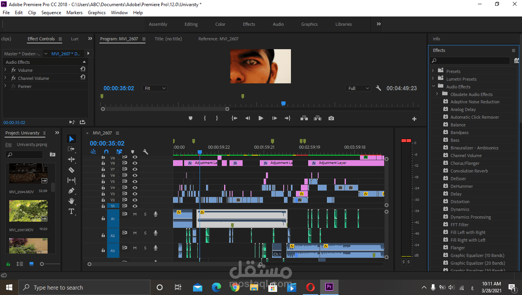
Task: Expand the Lumetri Presets folder
Action: click(433, 79)
